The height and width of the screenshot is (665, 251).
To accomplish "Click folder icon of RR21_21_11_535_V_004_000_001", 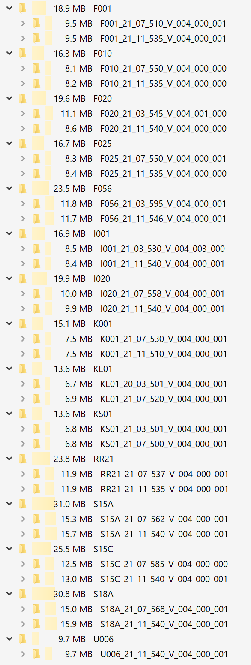I will coord(37,489).
